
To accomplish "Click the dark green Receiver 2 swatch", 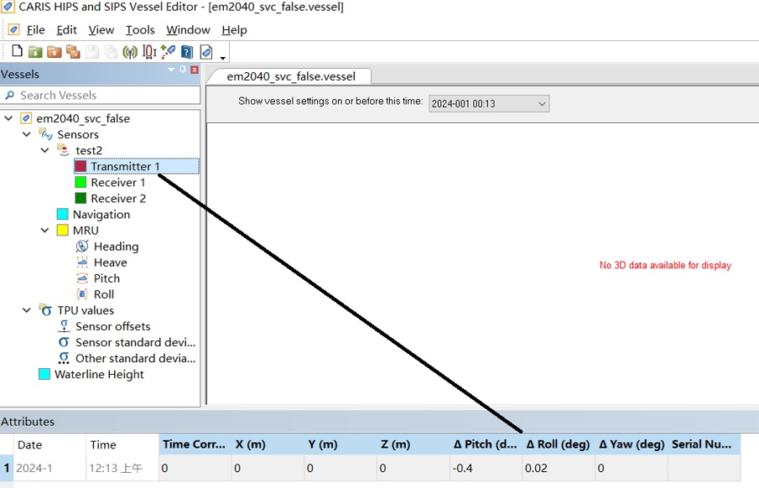I will [81, 199].
